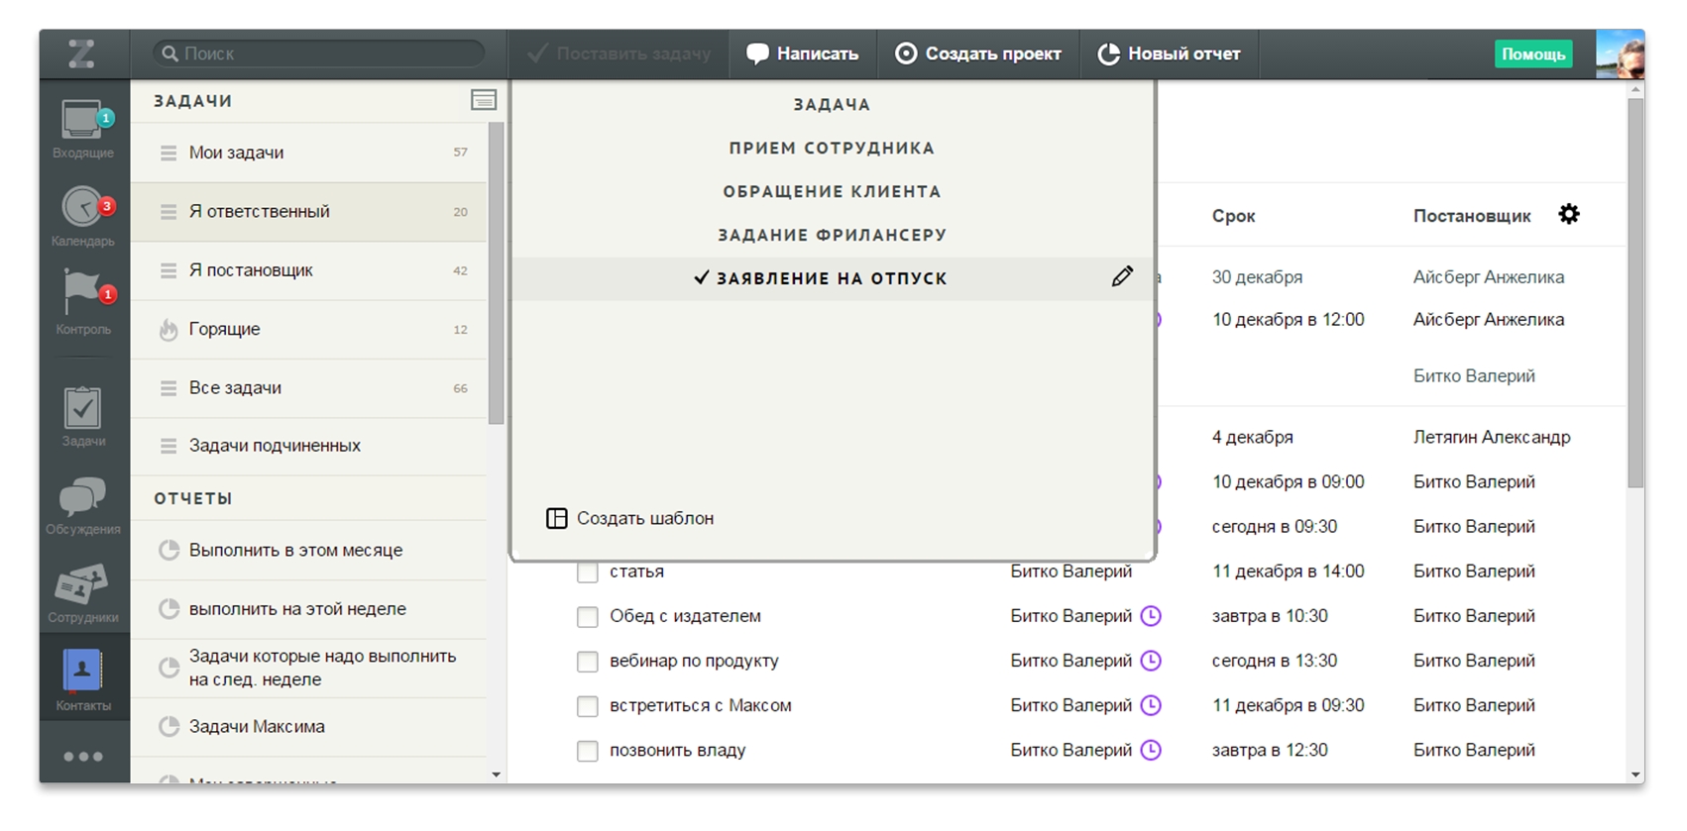This screenshot has width=1687, height=831.
Task: Click the main list scrollbar thumb
Action: [1635, 292]
